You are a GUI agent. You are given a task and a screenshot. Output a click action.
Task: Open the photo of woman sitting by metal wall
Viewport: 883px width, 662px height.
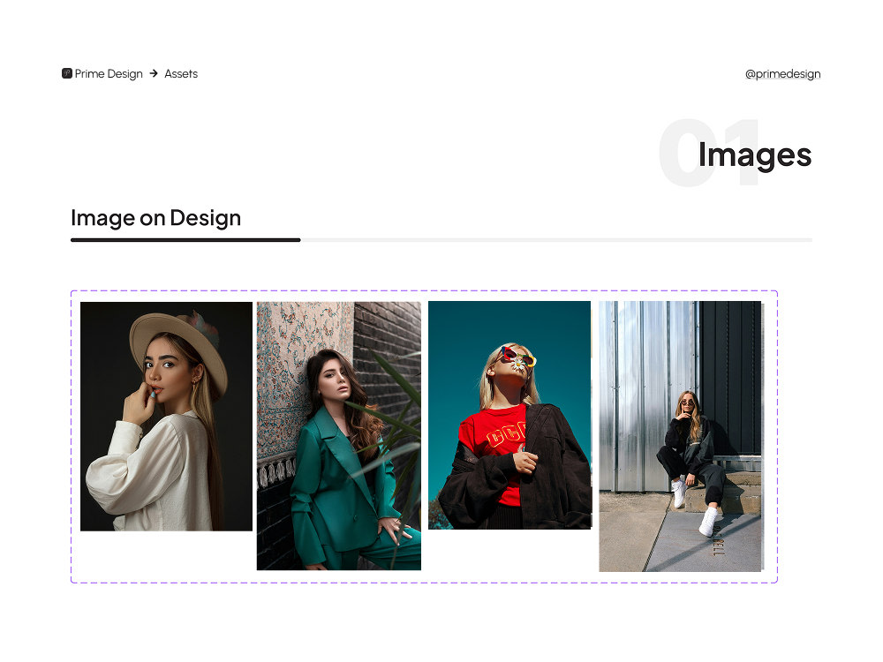(681, 436)
